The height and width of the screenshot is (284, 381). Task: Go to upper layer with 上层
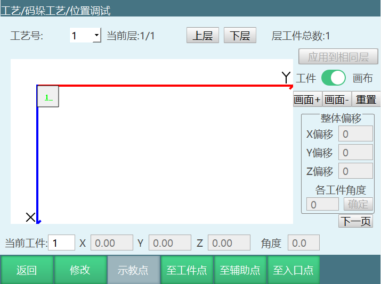click(x=202, y=36)
